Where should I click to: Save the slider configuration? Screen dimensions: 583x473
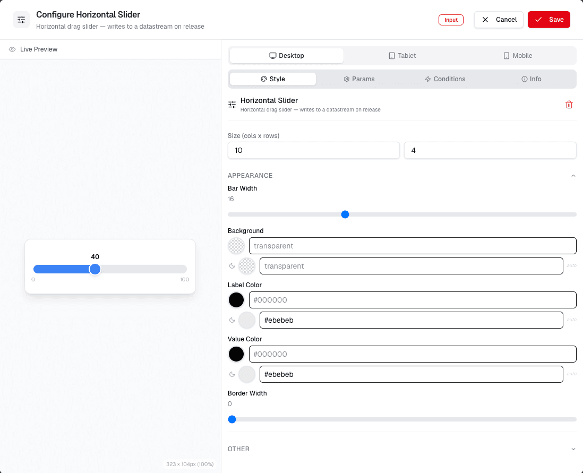549,20
